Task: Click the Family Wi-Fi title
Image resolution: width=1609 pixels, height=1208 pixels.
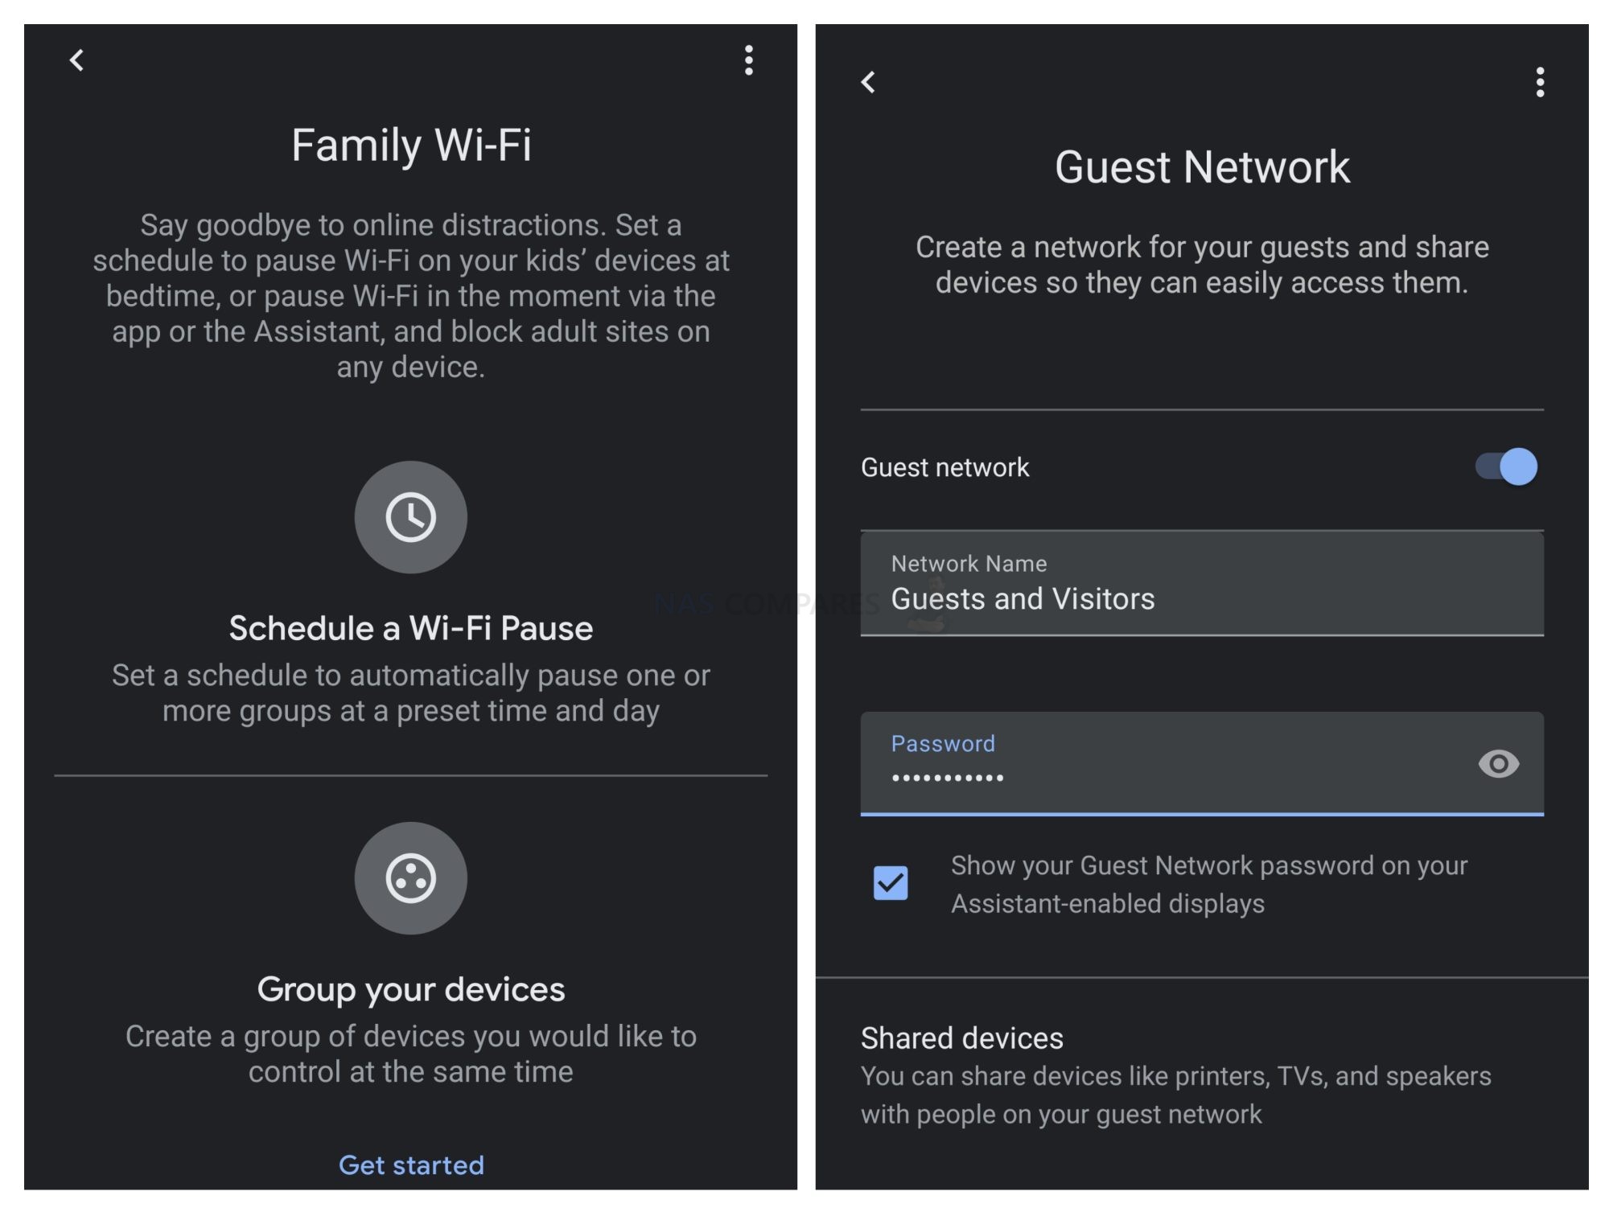Action: tap(411, 145)
